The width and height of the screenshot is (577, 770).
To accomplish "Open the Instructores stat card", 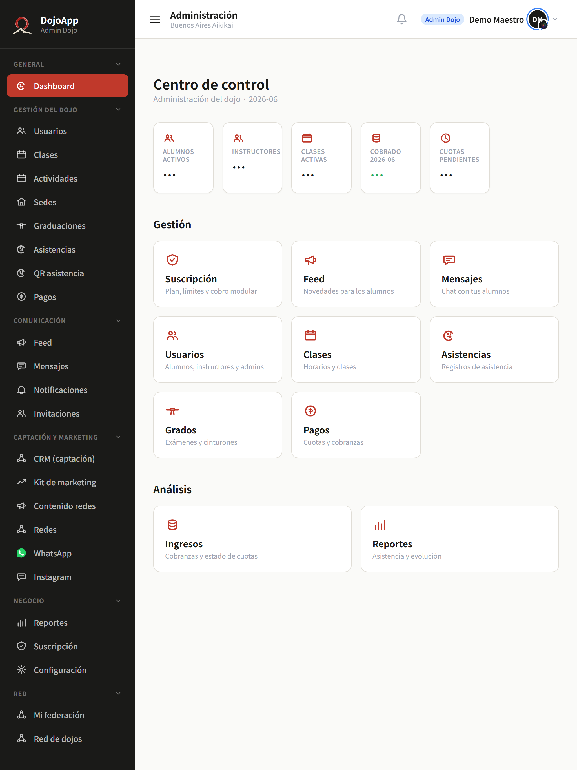I will 252,158.
